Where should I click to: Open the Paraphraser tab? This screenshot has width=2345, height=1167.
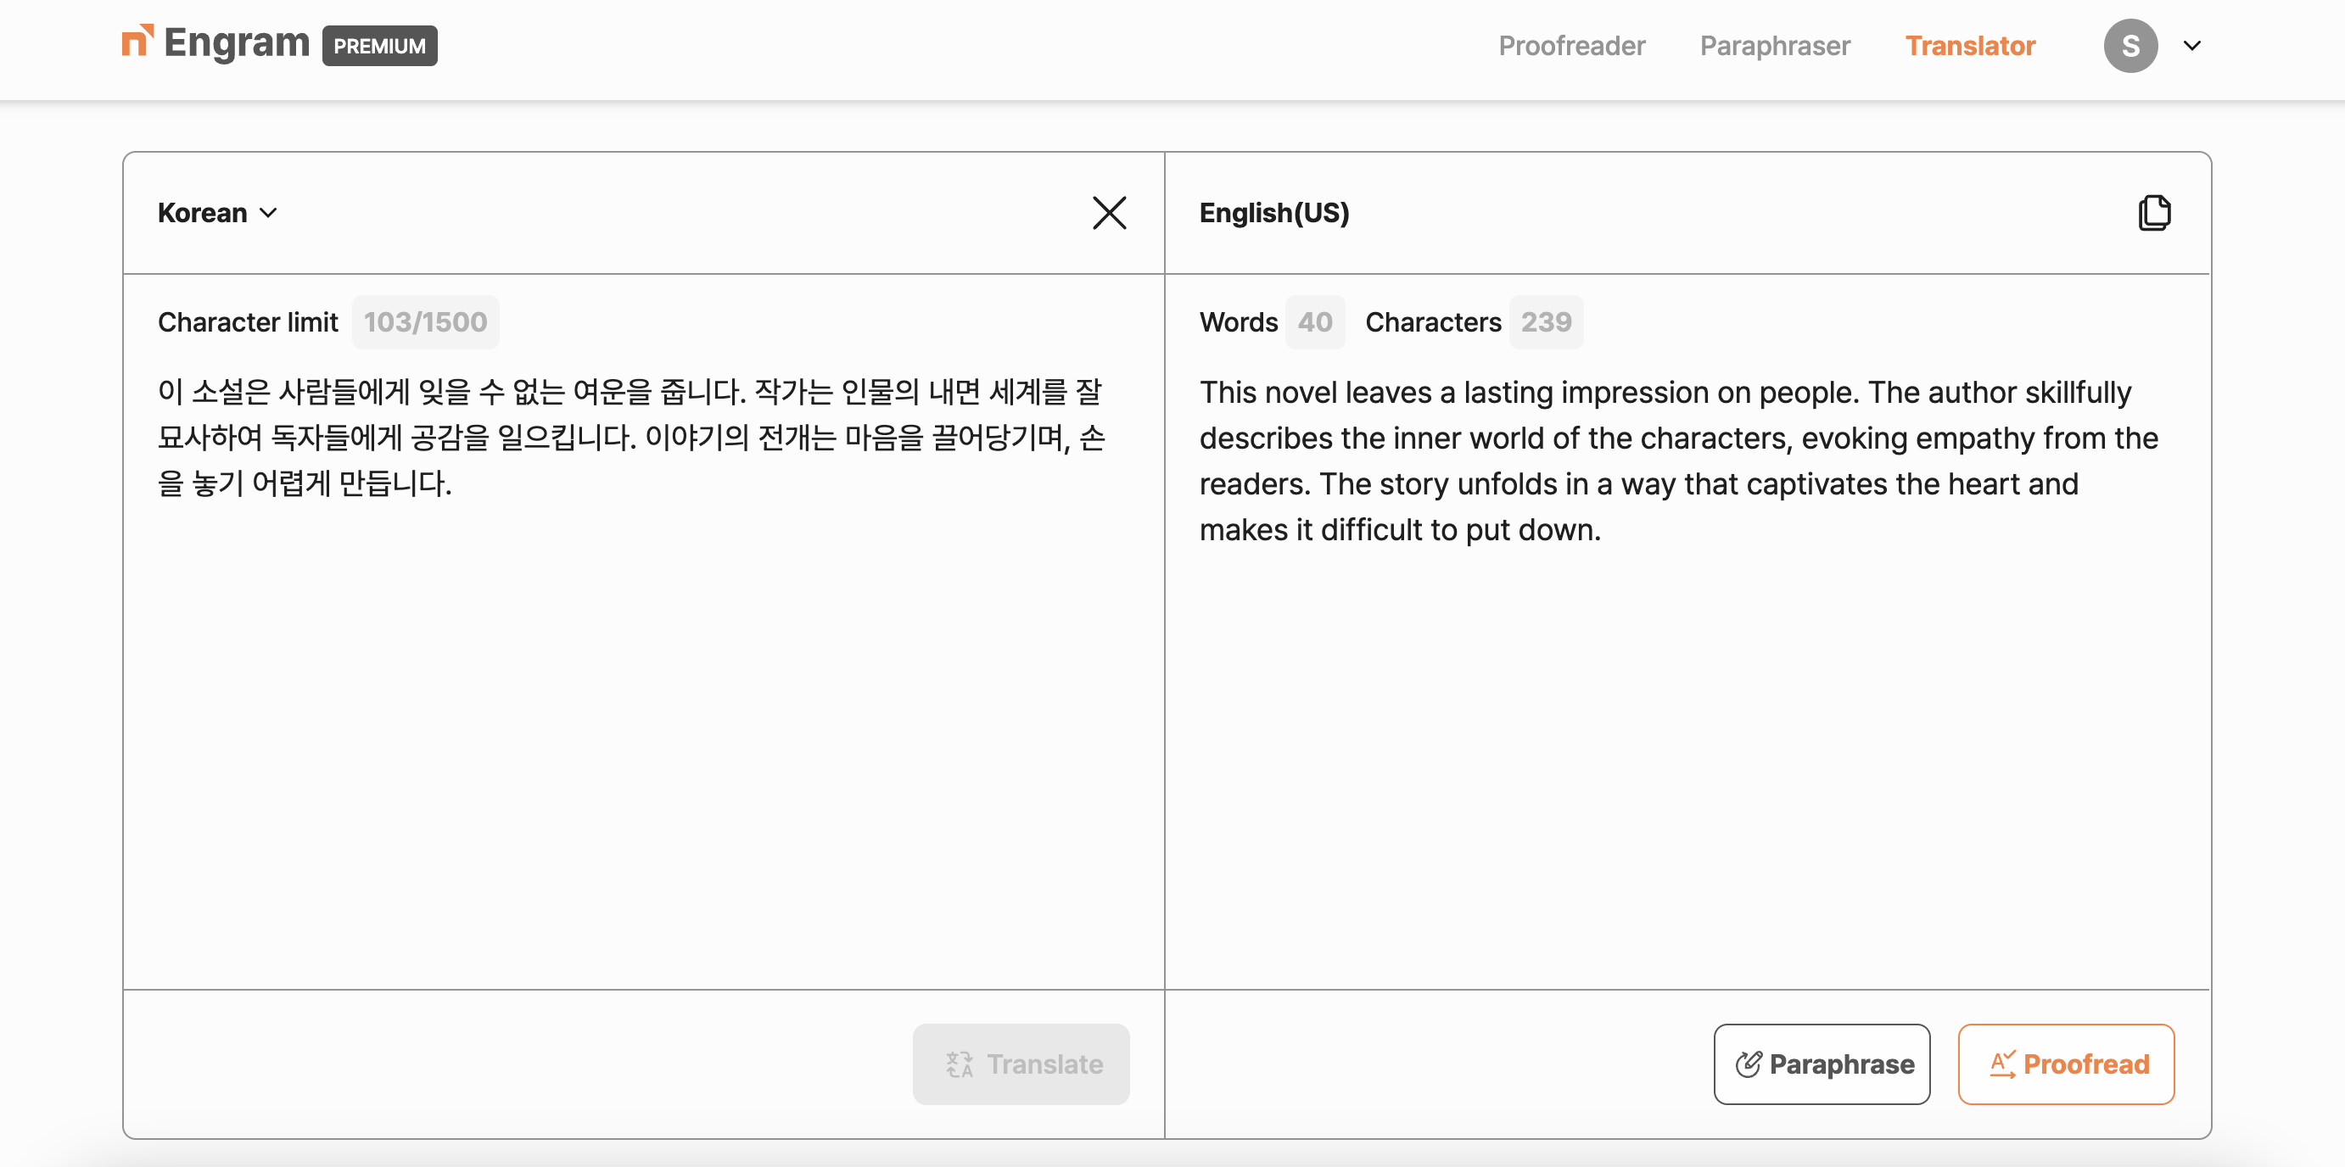point(1774,46)
